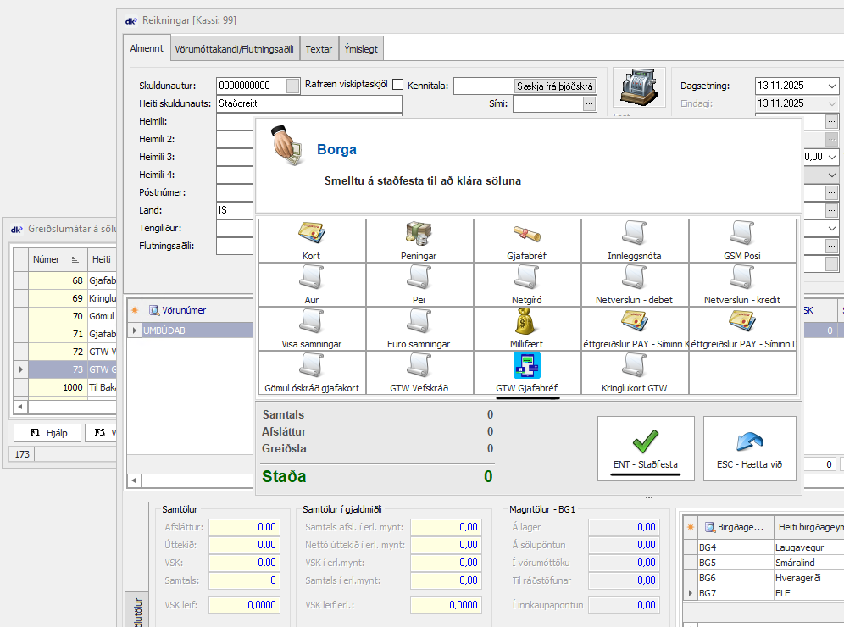Choose Peningar cash payment method
844x627 pixels.
click(x=419, y=239)
